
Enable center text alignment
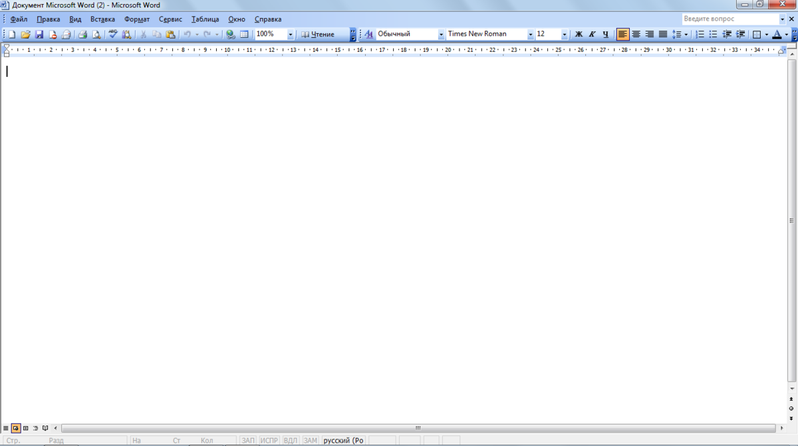click(x=636, y=35)
